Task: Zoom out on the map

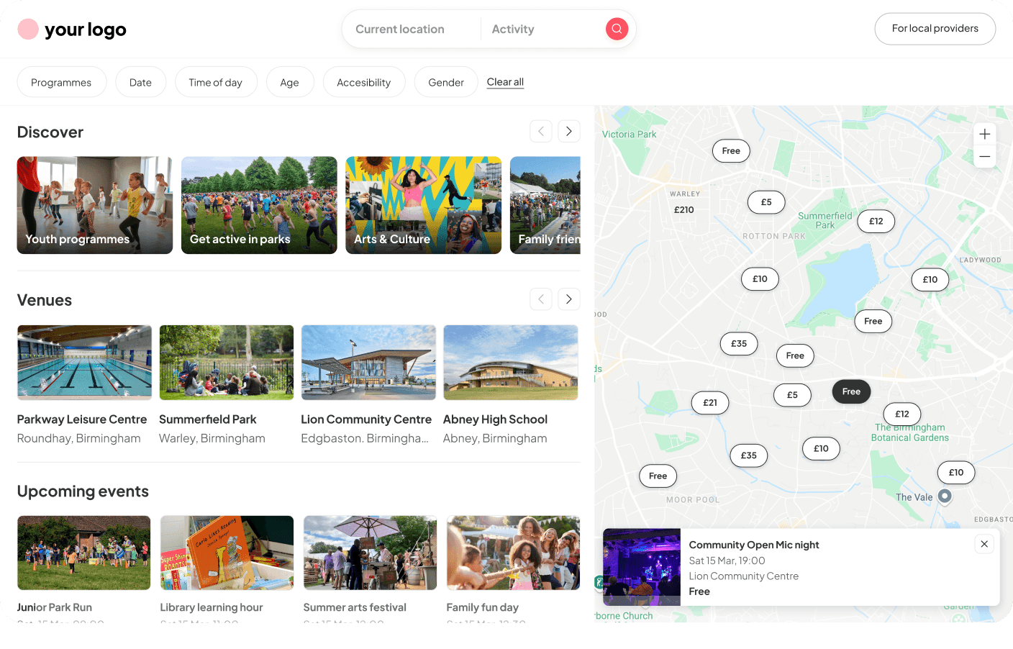Action: 985,157
